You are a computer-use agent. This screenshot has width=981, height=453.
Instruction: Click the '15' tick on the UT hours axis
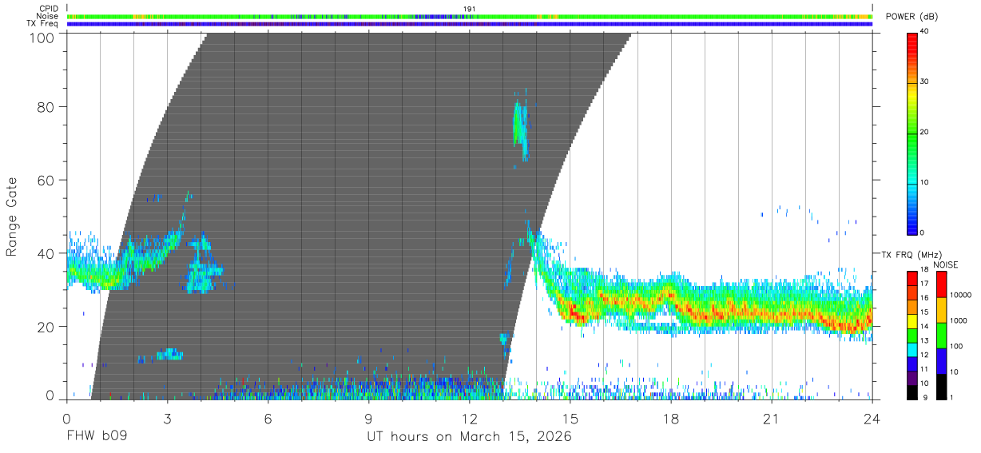(570, 419)
